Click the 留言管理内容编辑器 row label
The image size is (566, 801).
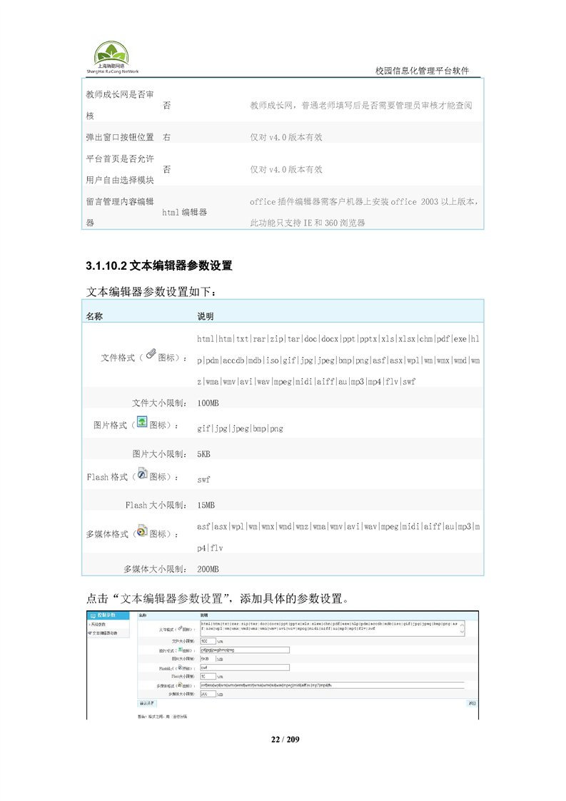pos(120,212)
